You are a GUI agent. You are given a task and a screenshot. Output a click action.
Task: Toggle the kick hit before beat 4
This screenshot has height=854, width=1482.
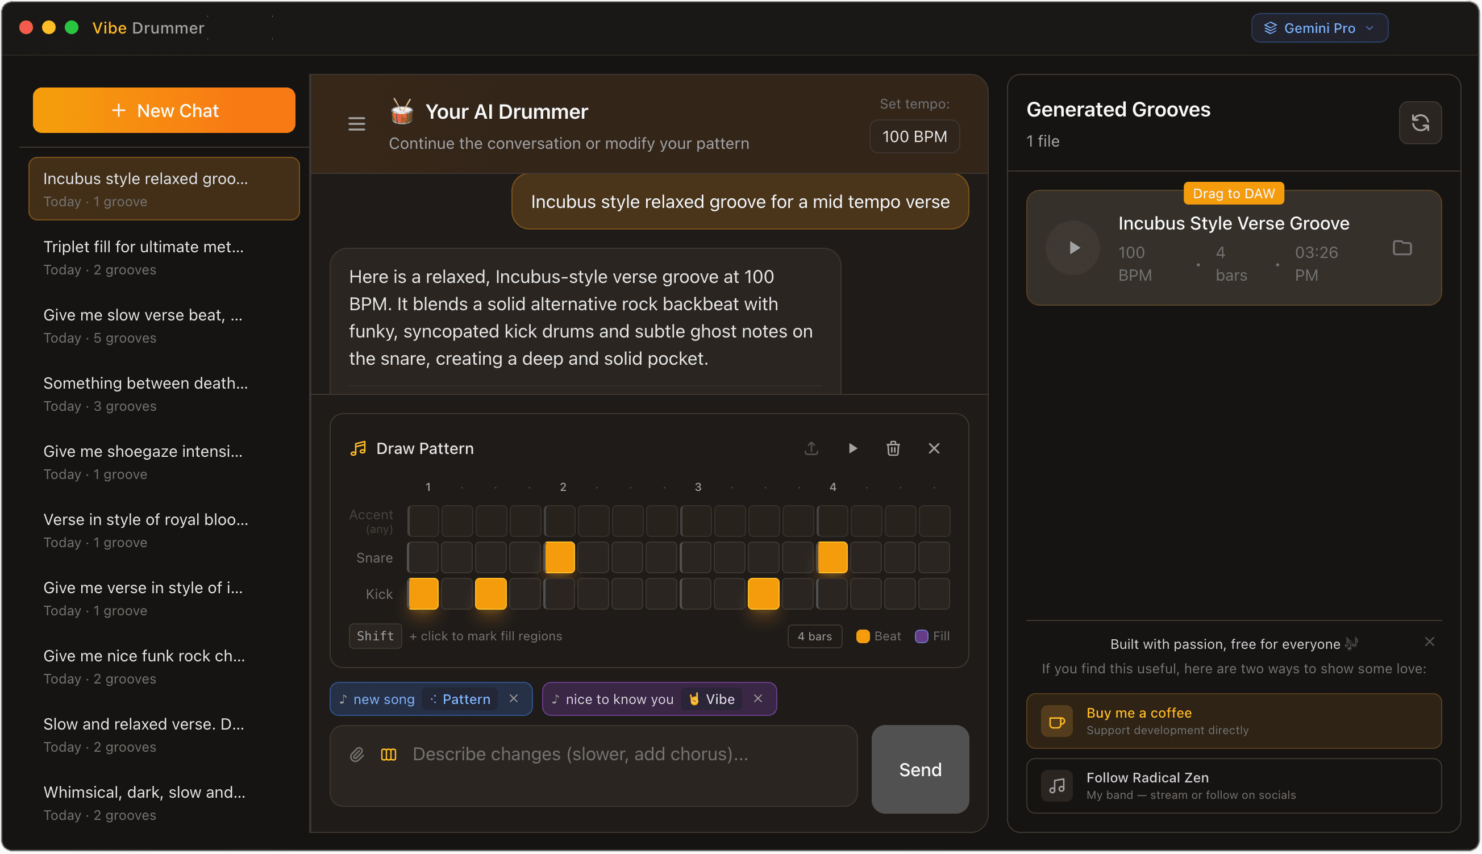click(x=764, y=594)
